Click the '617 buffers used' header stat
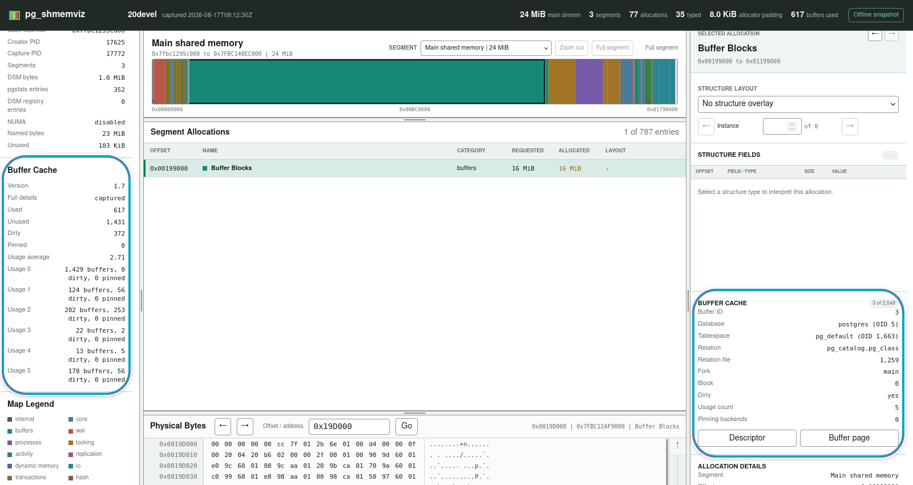This screenshot has height=485, width=913. 814,15
